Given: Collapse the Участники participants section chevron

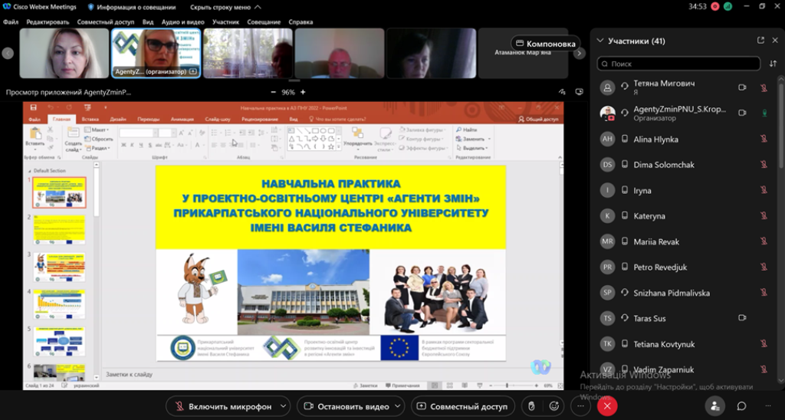Looking at the screenshot, I should pyautogui.click(x=600, y=41).
